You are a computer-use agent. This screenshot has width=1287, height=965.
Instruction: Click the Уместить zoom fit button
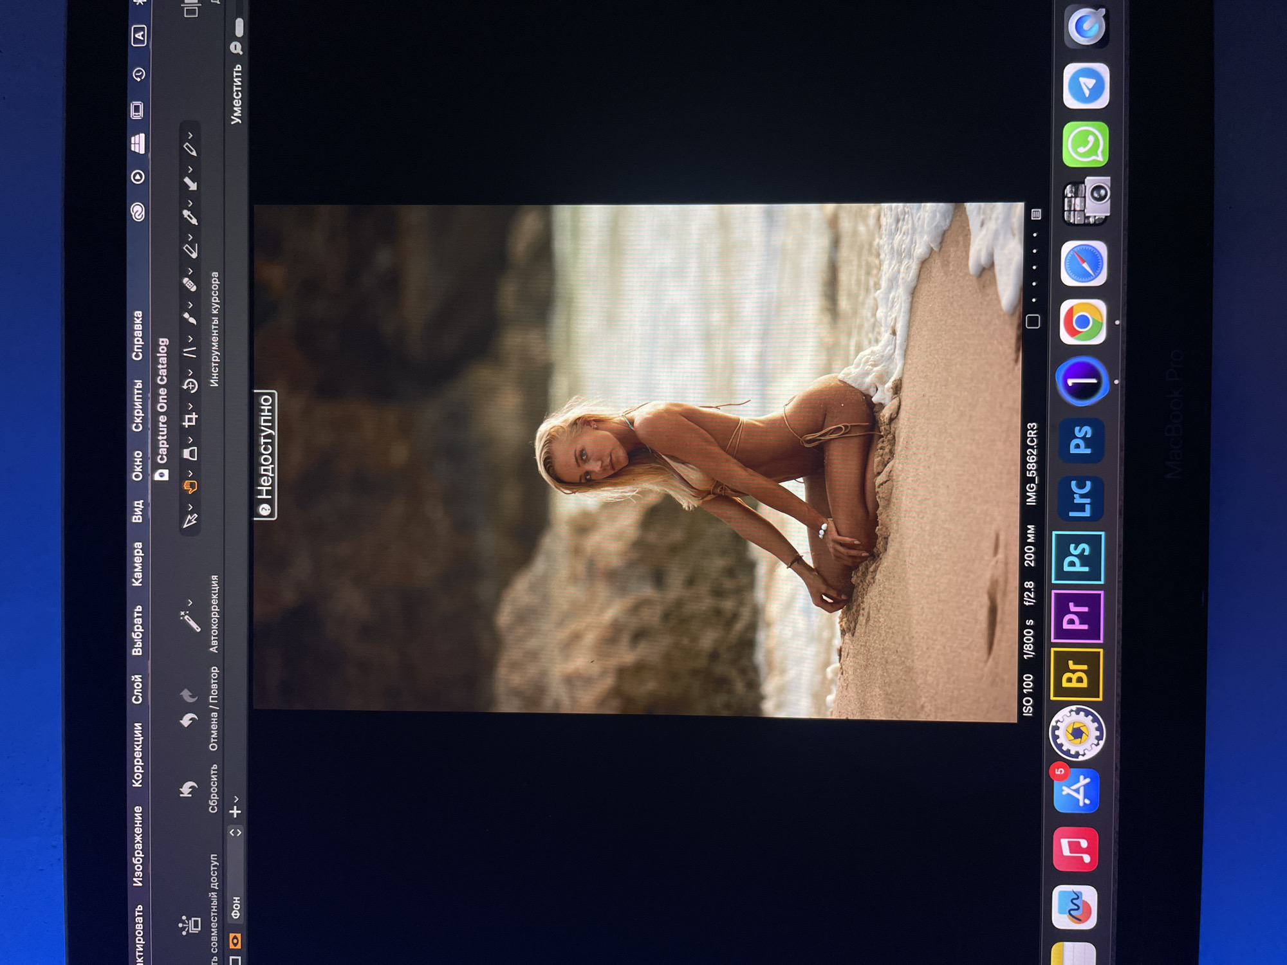(x=237, y=94)
